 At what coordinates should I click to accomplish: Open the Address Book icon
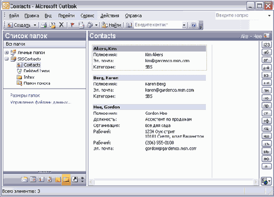129,25
